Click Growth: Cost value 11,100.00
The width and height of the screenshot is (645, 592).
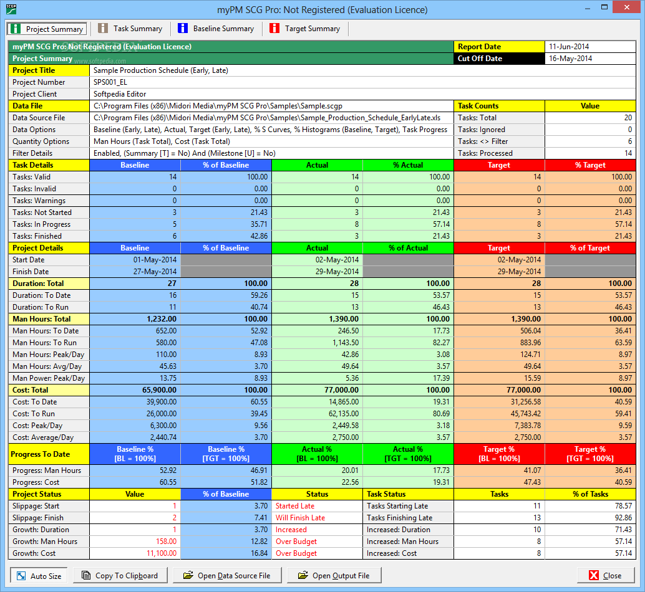(x=135, y=554)
